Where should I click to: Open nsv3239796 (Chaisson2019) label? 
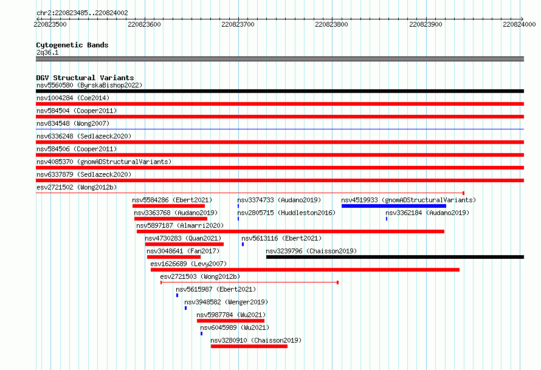[311, 251]
